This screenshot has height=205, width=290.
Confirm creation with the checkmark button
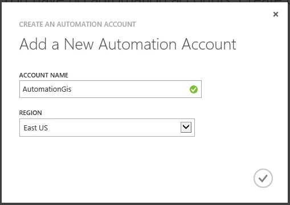point(263,178)
